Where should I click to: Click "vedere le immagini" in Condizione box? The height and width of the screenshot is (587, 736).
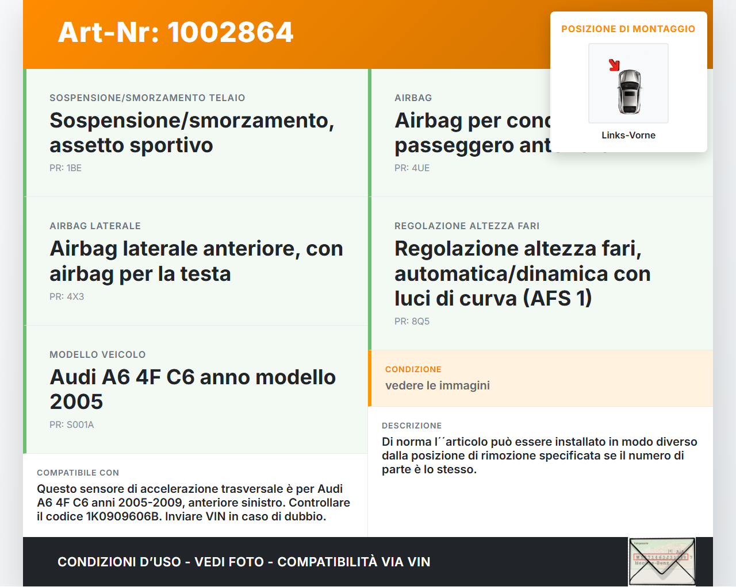(437, 385)
